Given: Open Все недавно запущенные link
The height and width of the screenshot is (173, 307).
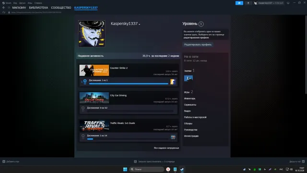Looking at the screenshot, I should click(166, 148).
